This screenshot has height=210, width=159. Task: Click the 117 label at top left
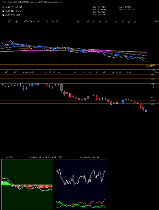10,21
